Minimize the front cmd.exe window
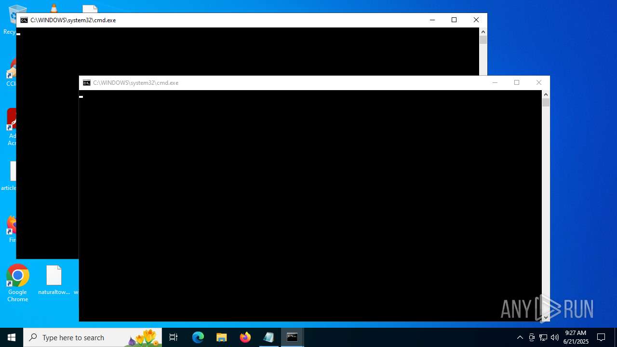 click(495, 83)
